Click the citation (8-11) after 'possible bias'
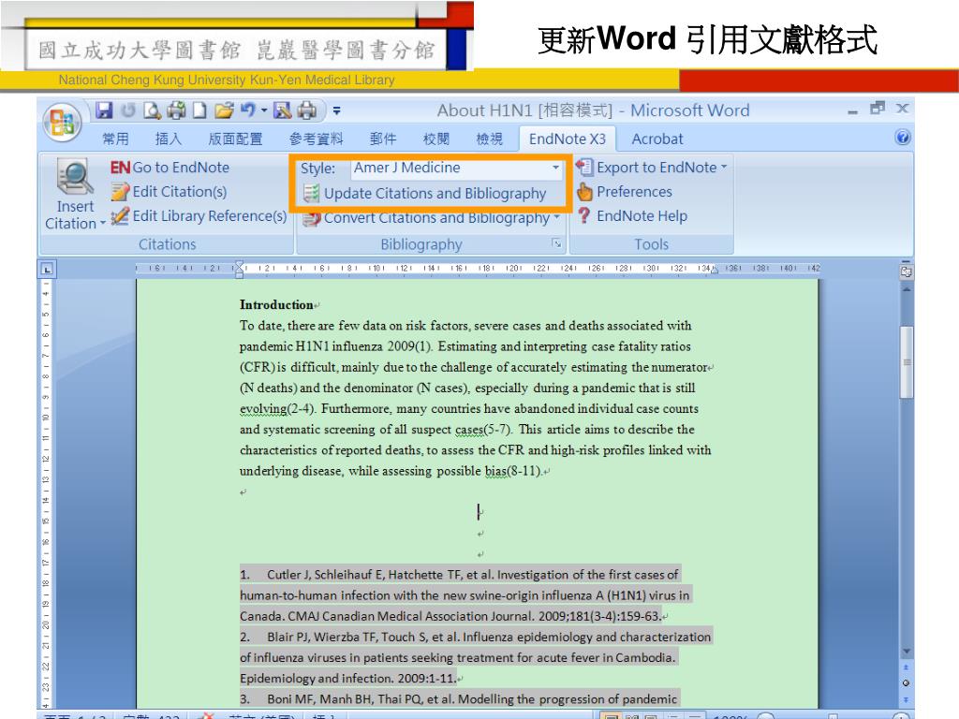 click(524, 472)
